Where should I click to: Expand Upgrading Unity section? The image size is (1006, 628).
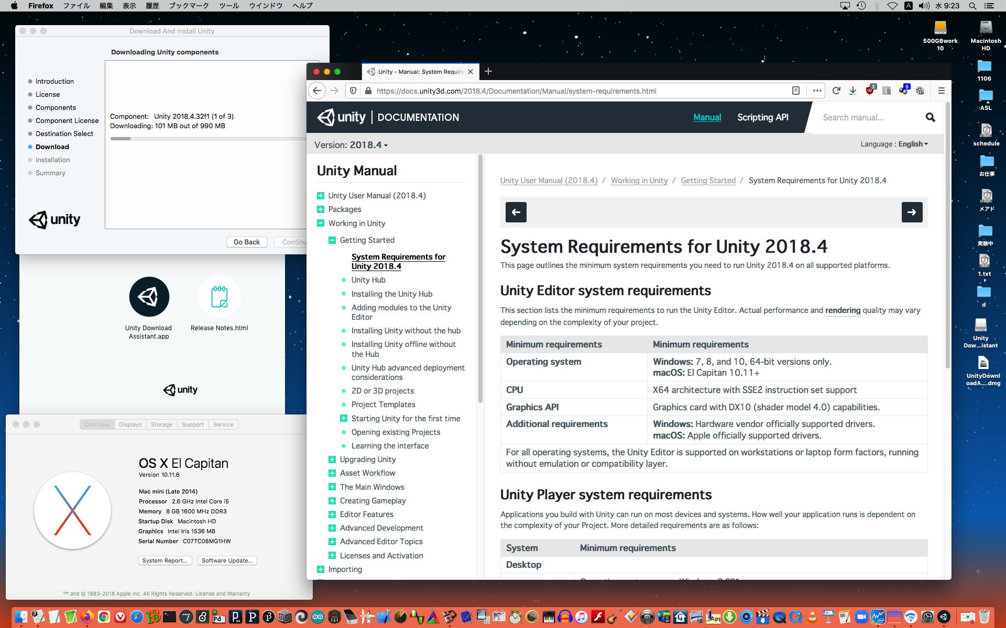332,459
